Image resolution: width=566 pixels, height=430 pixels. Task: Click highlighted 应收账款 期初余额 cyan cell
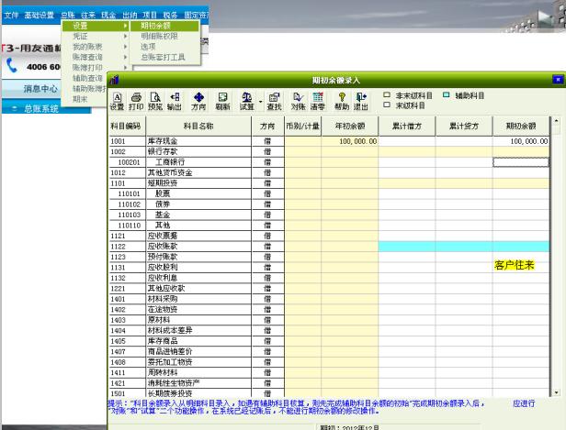tap(521, 247)
